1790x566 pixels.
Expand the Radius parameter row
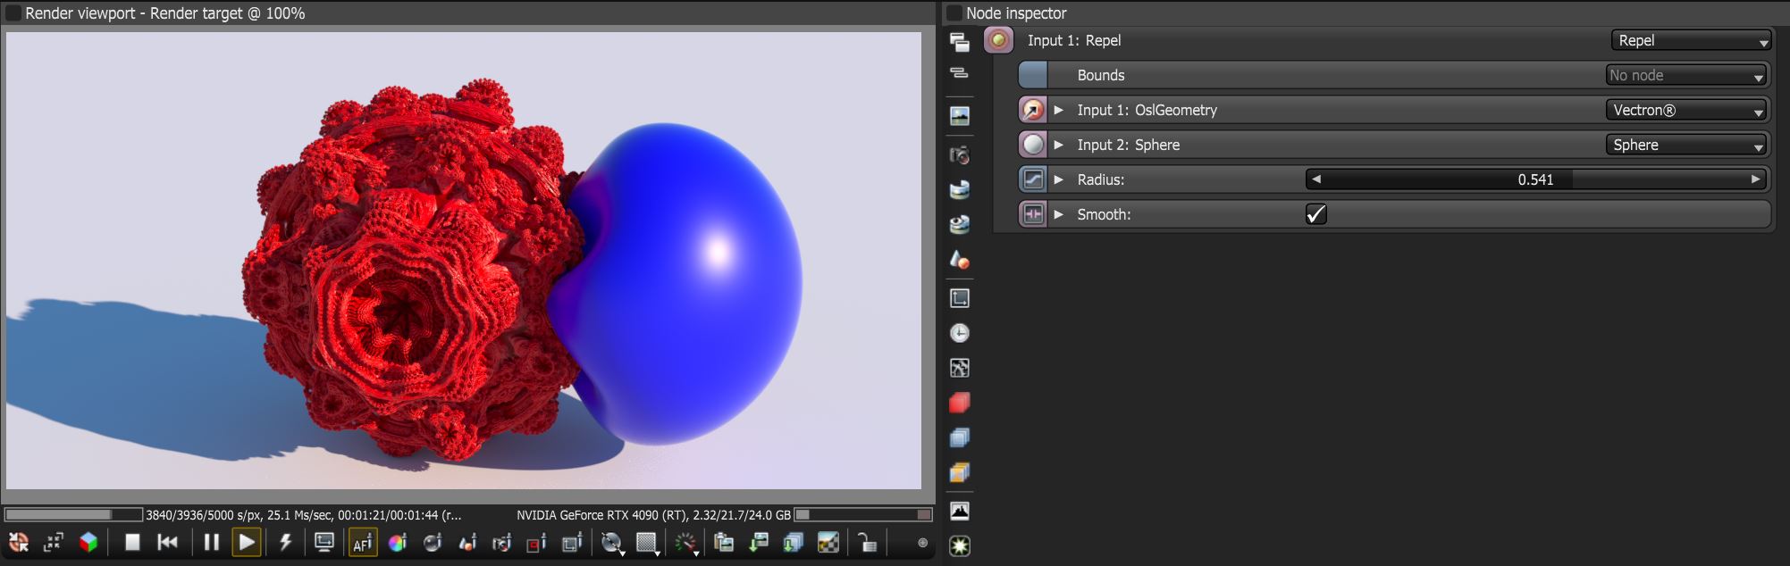[1059, 179]
